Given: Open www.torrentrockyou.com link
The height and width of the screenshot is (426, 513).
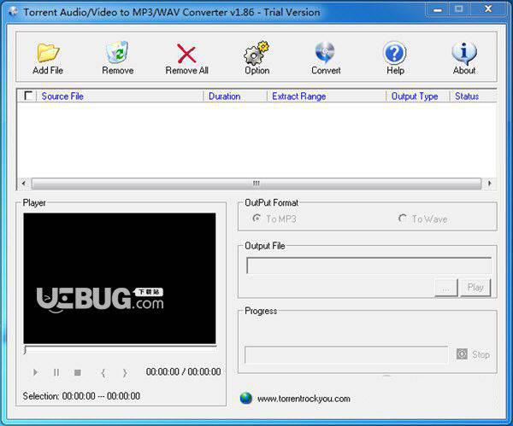Looking at the screenshot, I should click(x=304, y=399).
